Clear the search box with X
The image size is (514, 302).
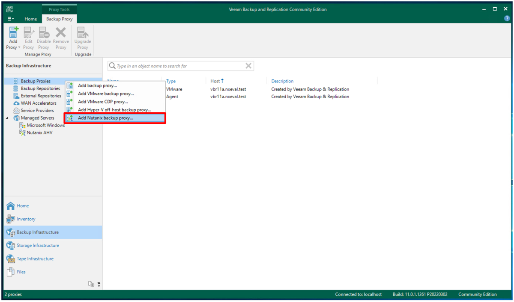coord(248,66)
